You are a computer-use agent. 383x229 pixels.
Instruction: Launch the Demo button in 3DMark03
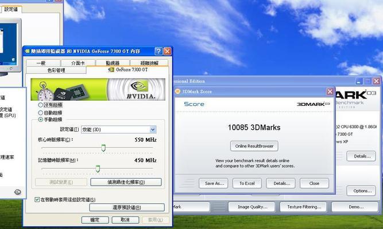click(355, 207)
